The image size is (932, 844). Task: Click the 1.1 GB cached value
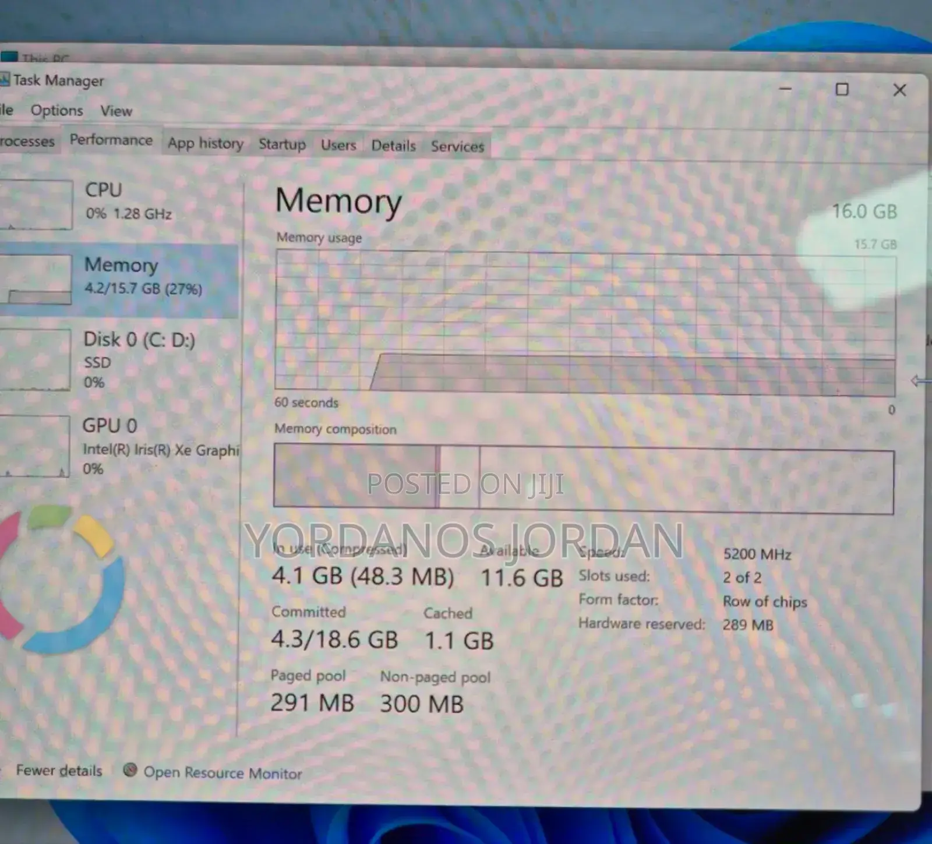(459, 641)
